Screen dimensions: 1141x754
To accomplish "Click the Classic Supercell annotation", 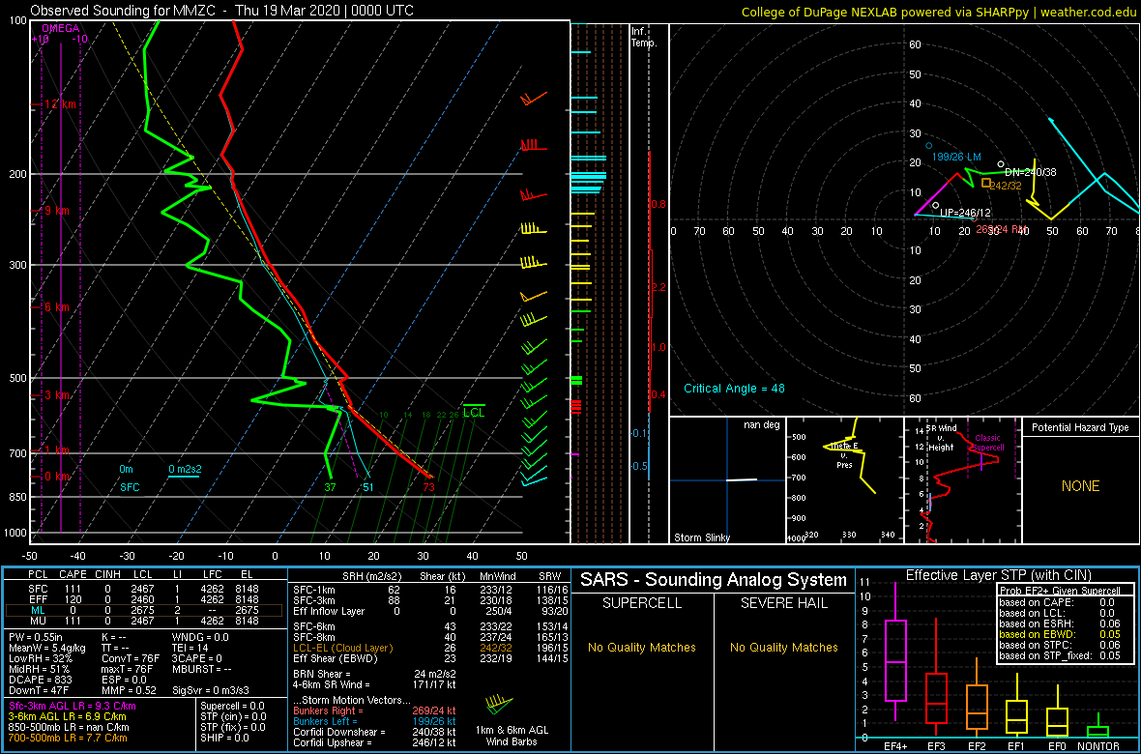I will click(x=989, y=443).
